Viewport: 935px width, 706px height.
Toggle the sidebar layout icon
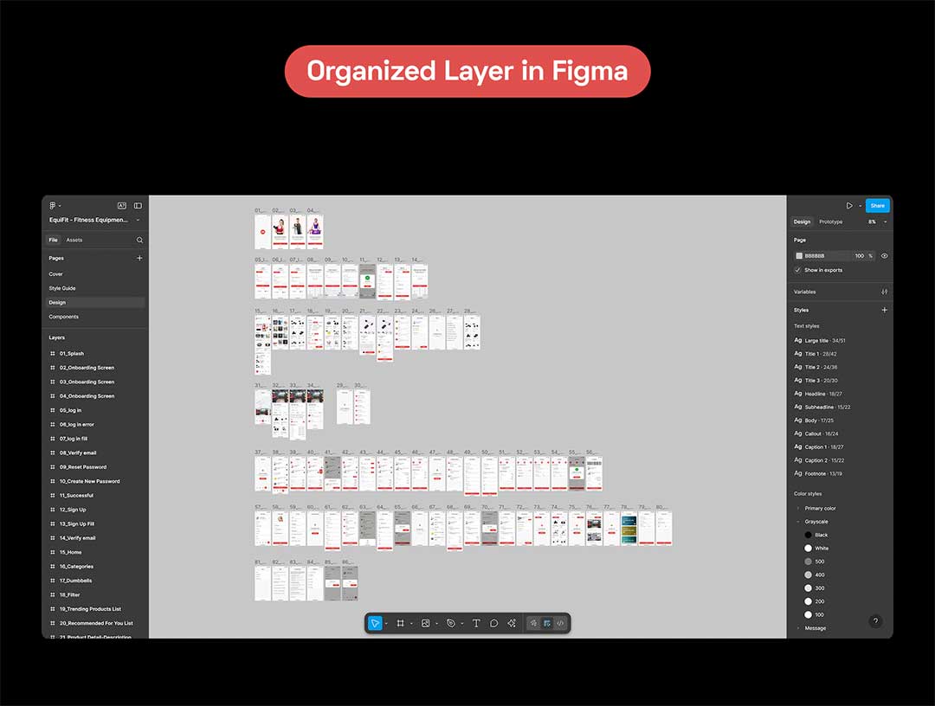tap(138, 206)
